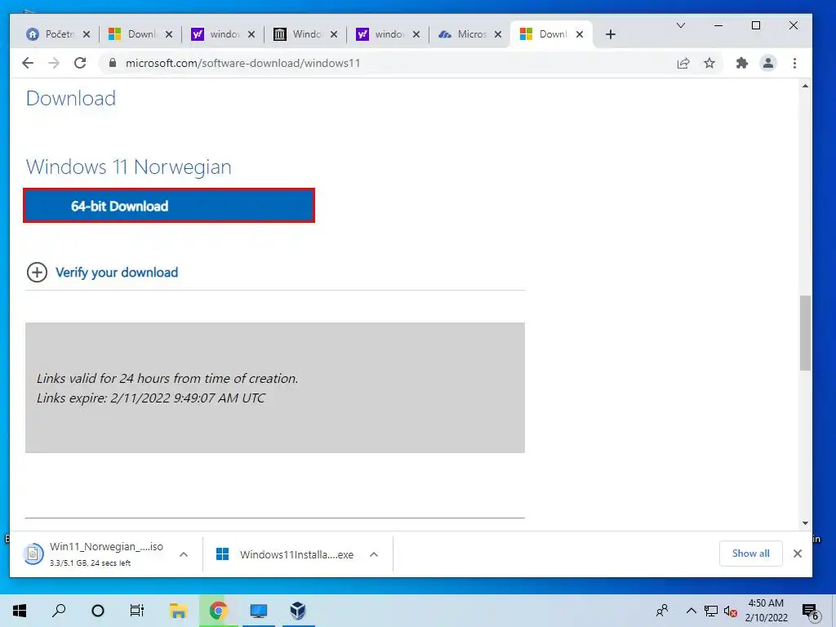The width and height of the screenshot is (836, 627).
Task: Share this page using the share icon
Action: coord(683,63)
